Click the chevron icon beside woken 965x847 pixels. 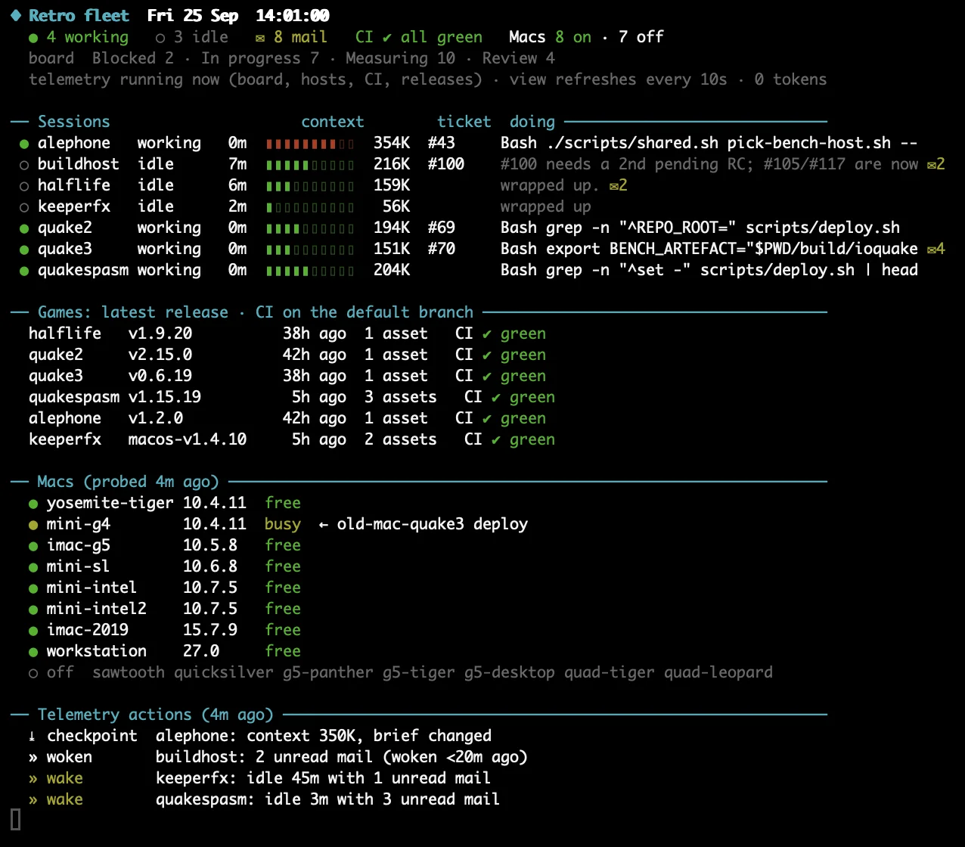[x=33, y=757]
